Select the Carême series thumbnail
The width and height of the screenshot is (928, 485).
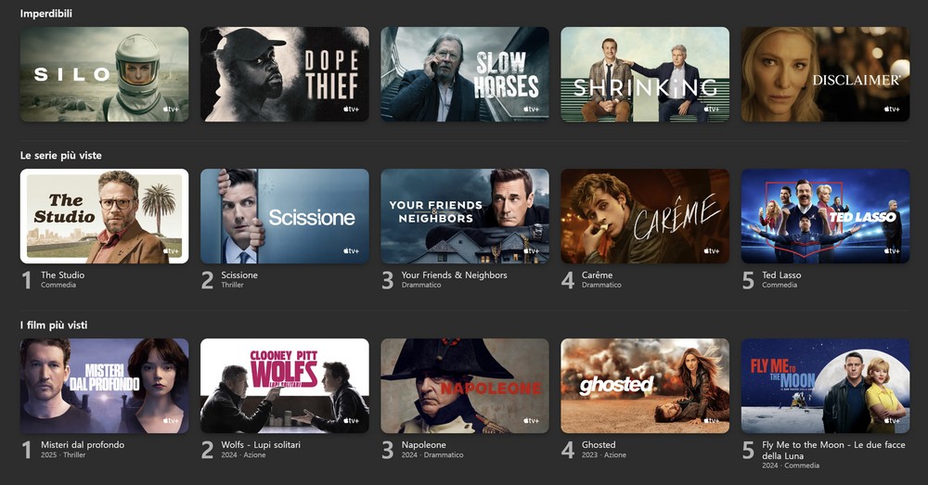(x=645, y=216)
